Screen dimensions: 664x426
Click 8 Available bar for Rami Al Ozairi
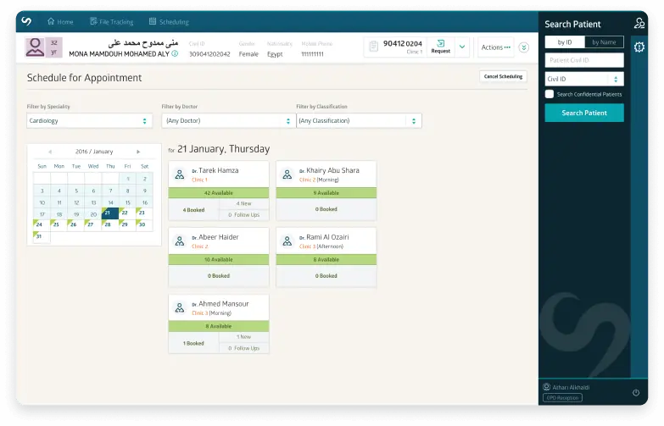[326, 259]
